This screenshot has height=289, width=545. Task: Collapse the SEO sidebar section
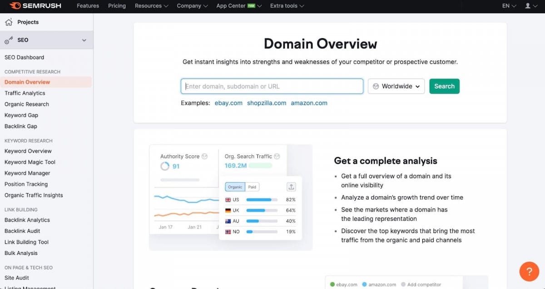click(84, 40)
